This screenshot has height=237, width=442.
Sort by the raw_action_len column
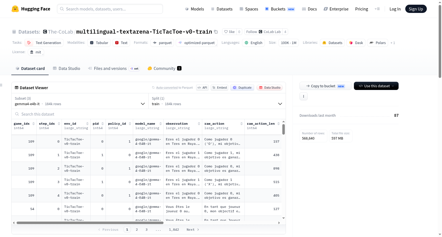point(279,124)
